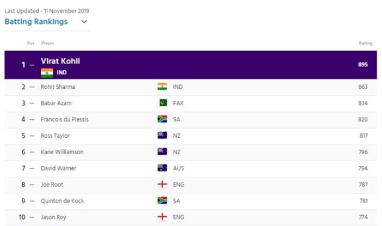Click South Africa flag in de Kock row
Image resolution: width=382 pixels, height=226 pixels.
pyautogui.click(x=162, y=201)
